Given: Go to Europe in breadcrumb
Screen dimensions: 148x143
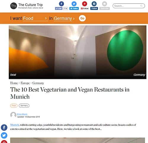Looking at the screenshot, I should [25, 83].
